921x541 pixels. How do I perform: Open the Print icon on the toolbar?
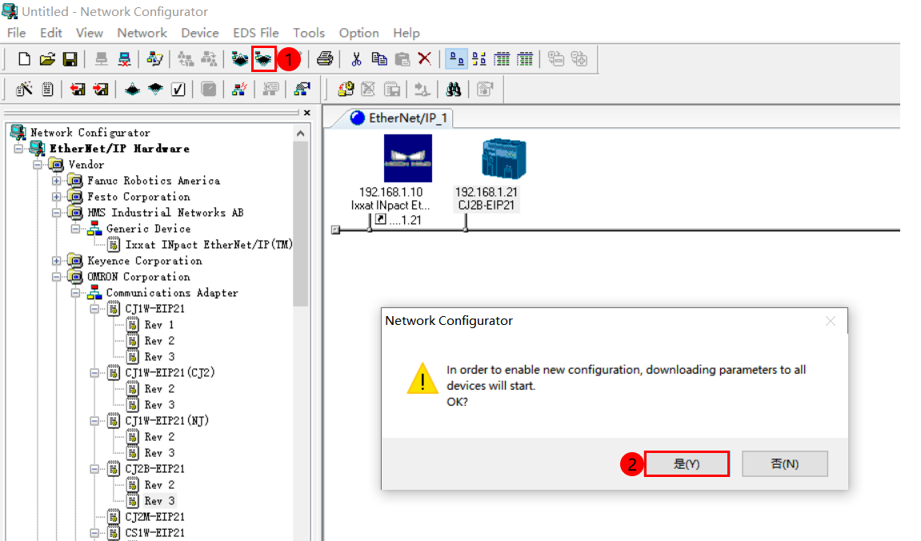[324, 58]
